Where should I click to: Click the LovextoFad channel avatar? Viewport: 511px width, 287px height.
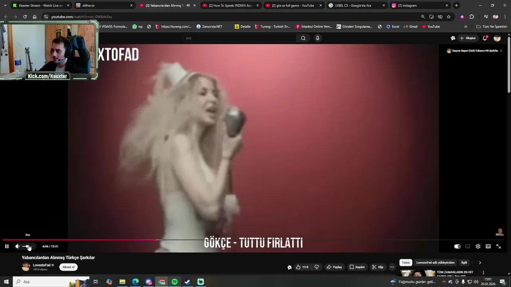click(x=26, y=267)
